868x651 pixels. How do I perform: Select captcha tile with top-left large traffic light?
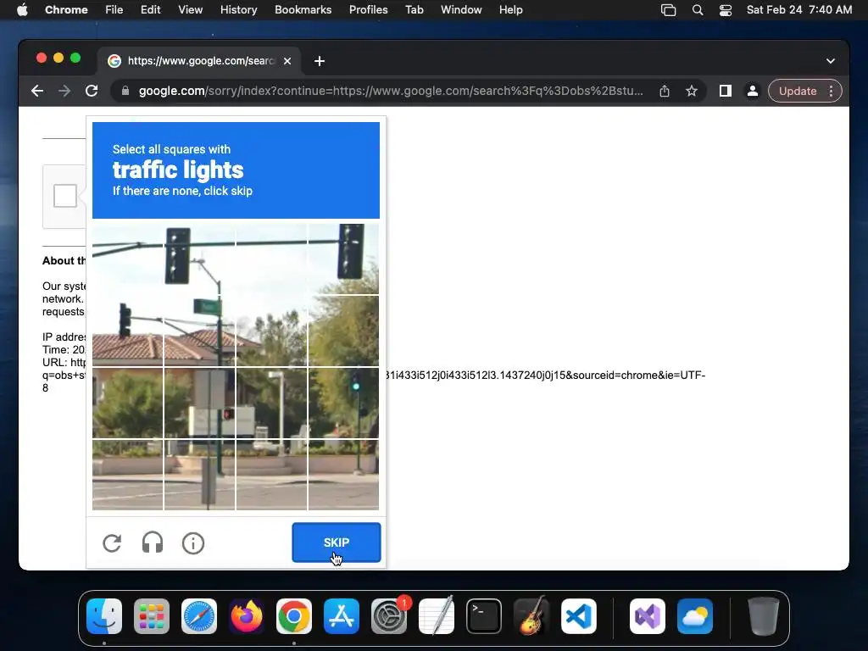click(x=200, y=259)
